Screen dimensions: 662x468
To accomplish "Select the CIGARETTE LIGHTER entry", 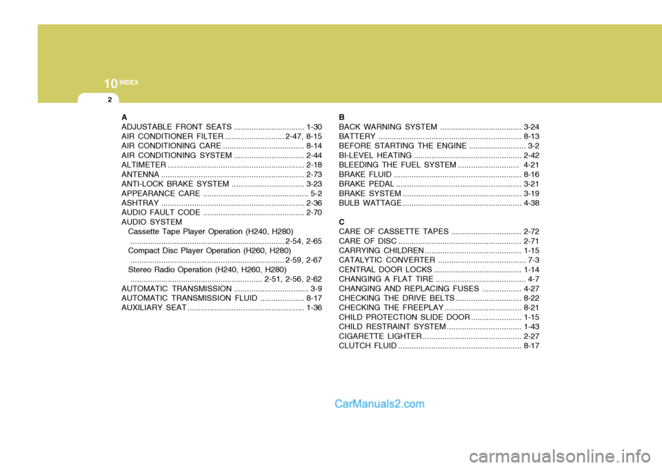I will 439,336.
